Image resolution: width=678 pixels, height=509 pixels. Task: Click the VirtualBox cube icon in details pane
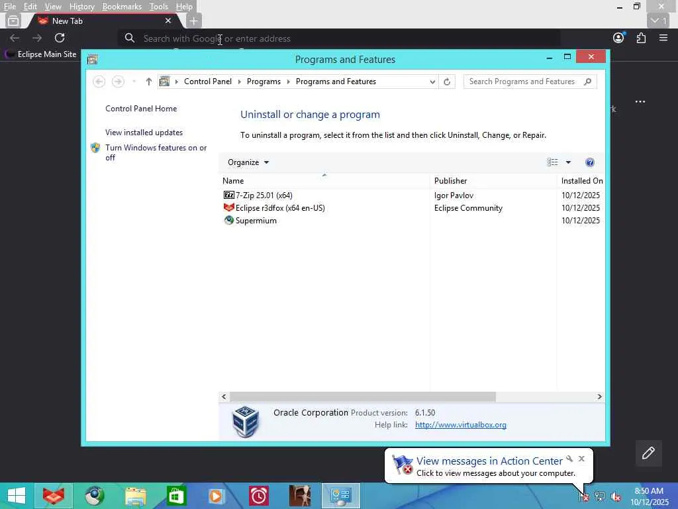click(246, 421)
